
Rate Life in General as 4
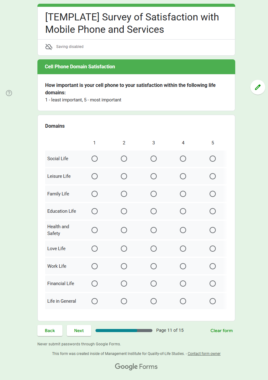tap(183, 301)
